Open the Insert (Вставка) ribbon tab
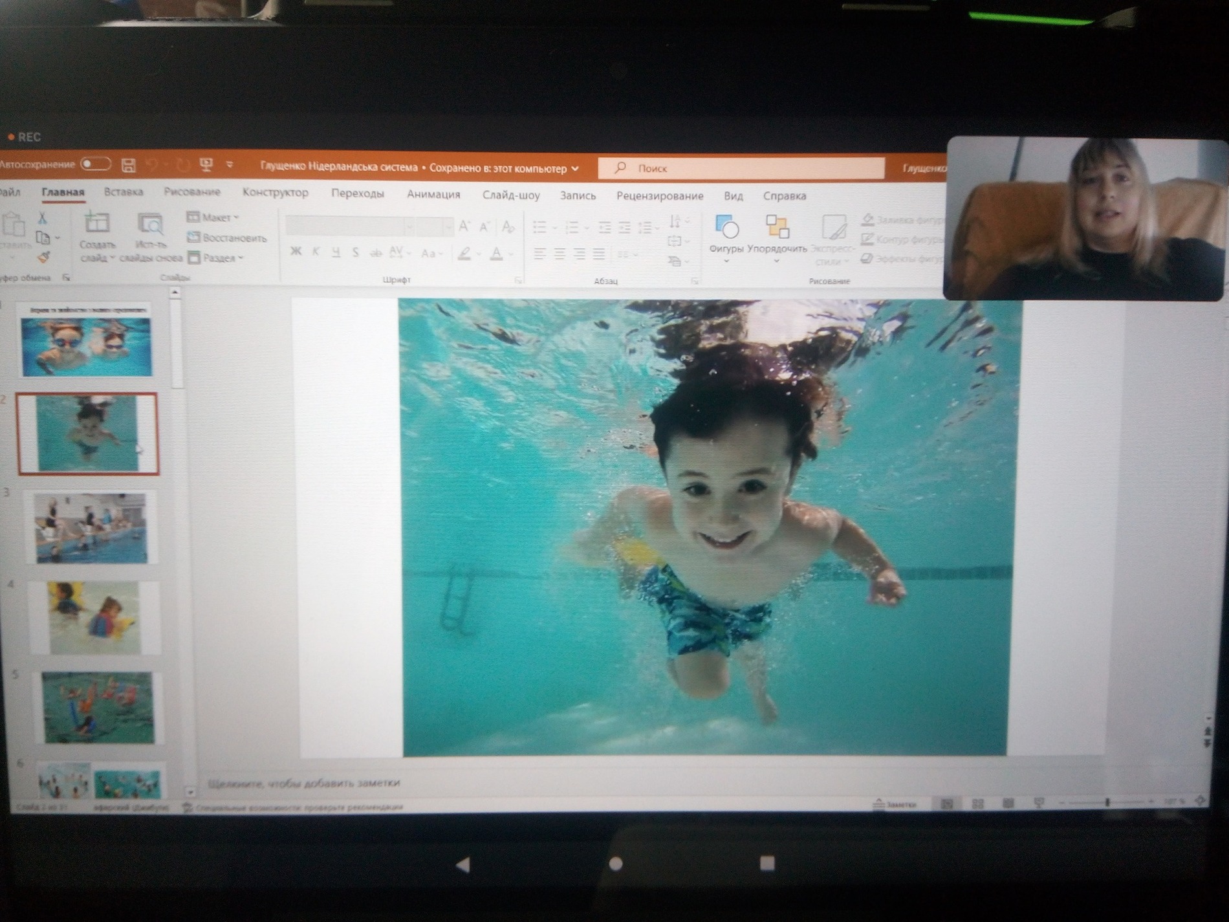Viewport: 1229px width, 922px height. point(123,192)
